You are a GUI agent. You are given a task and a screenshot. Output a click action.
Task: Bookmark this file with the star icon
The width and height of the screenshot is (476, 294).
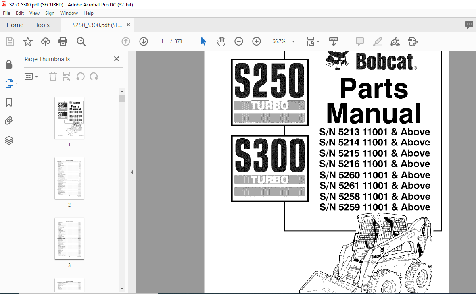[x=27, y=41]
